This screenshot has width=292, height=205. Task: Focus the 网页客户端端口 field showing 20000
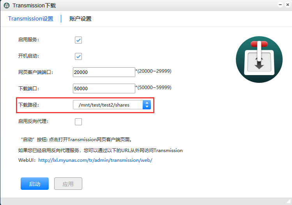pos(104,72)
